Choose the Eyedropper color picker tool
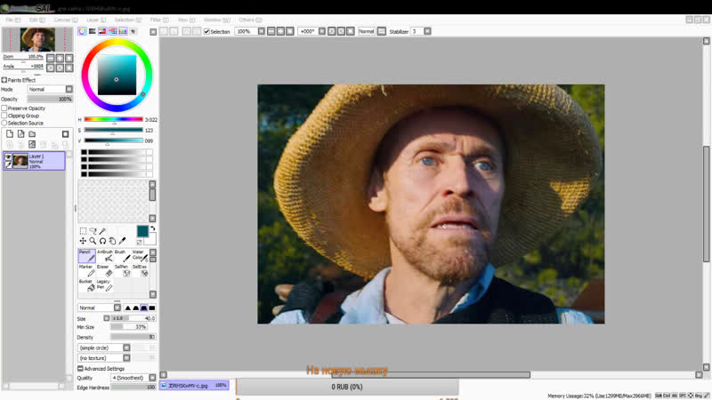Image resolution: width=712 pixels, height=400 pixels. [122, 241]
